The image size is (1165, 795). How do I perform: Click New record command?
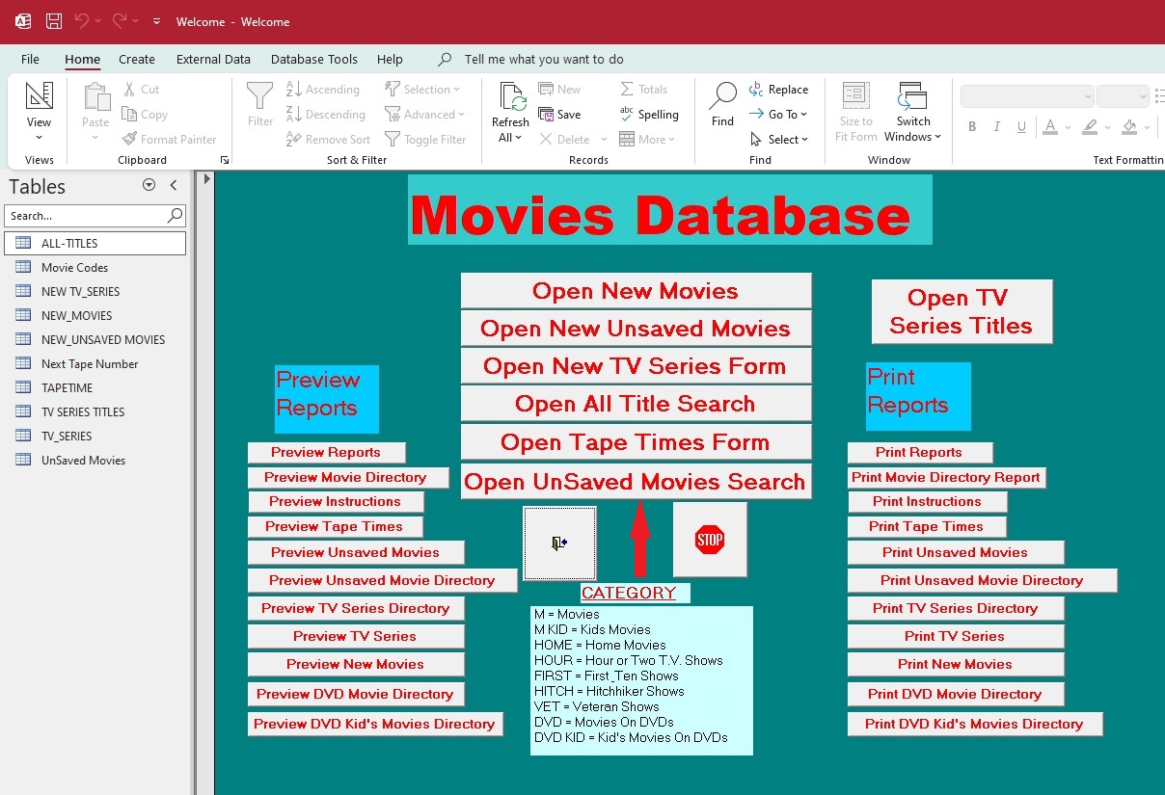click(x=559, y=90)
